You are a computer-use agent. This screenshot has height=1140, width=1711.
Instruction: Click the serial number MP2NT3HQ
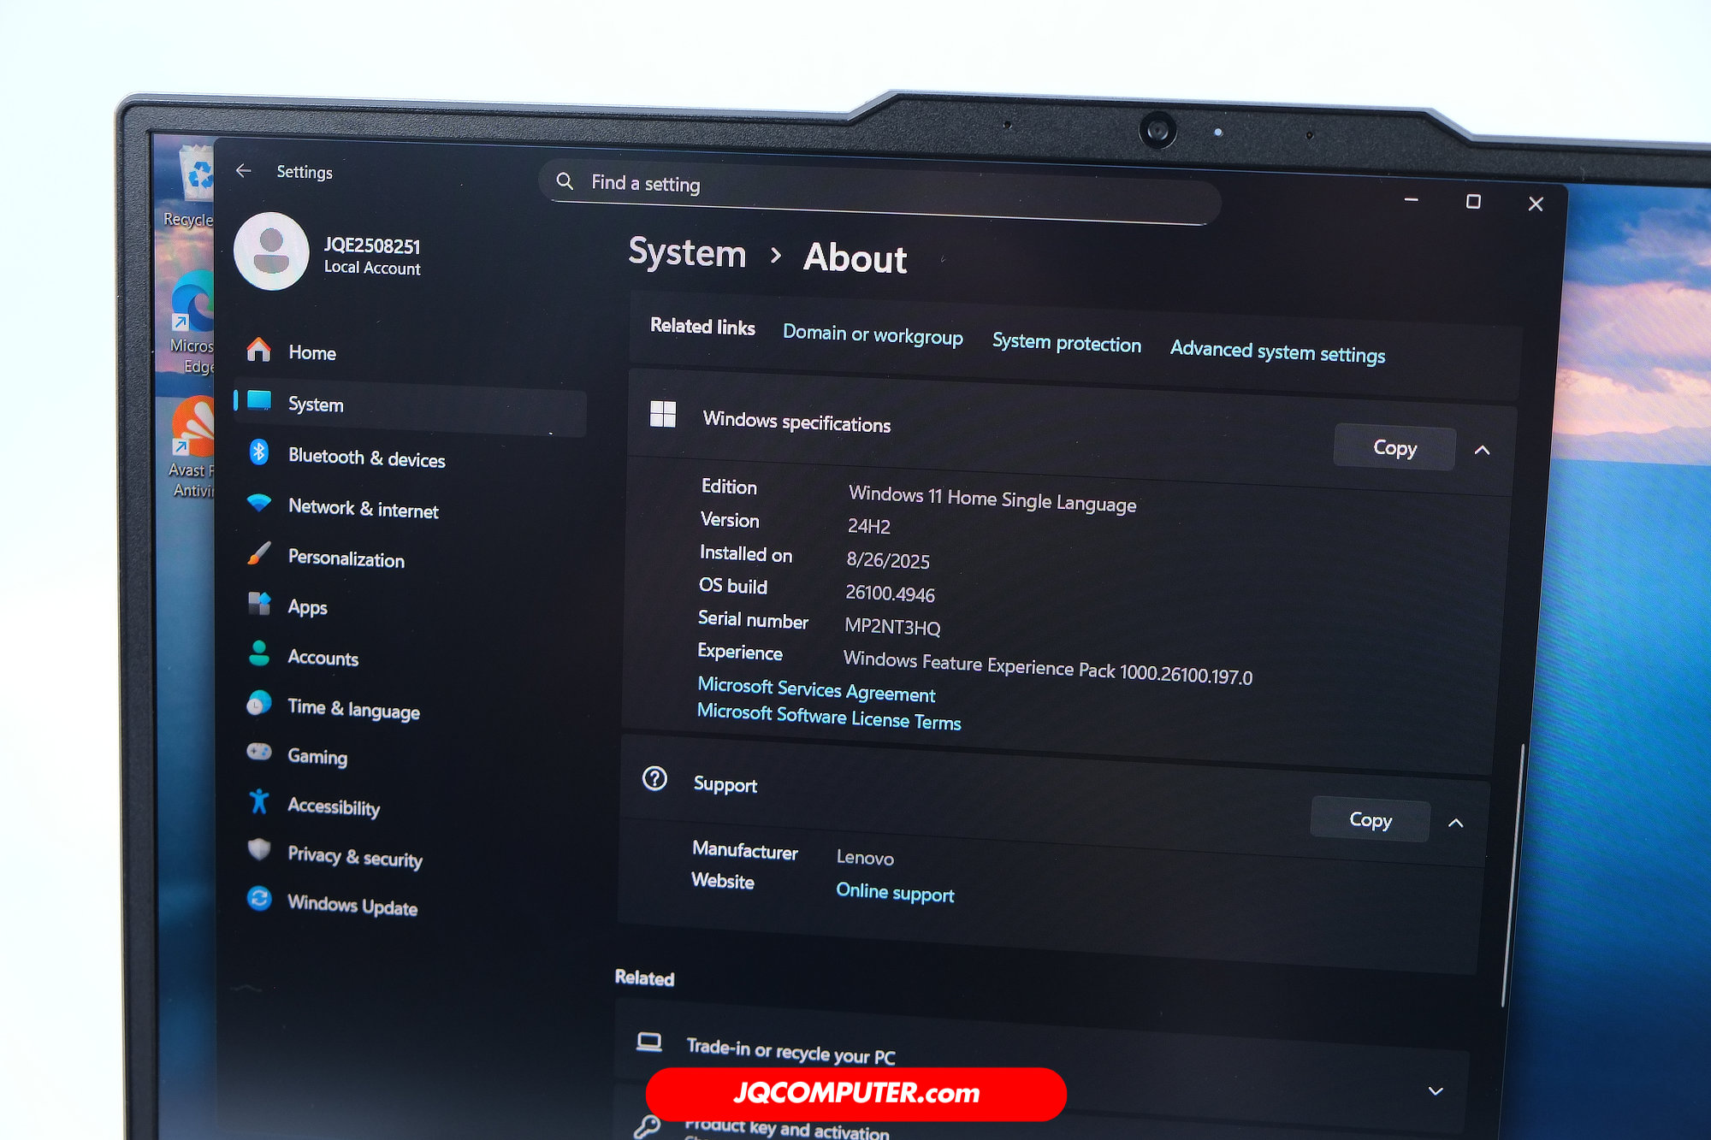892,626
